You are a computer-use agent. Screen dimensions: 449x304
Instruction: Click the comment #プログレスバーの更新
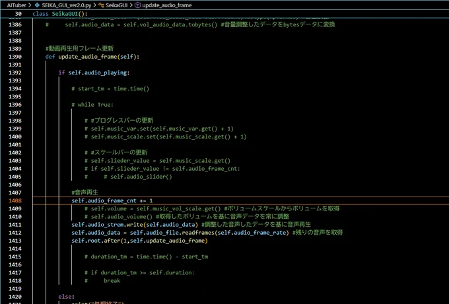tap(119, 121)
